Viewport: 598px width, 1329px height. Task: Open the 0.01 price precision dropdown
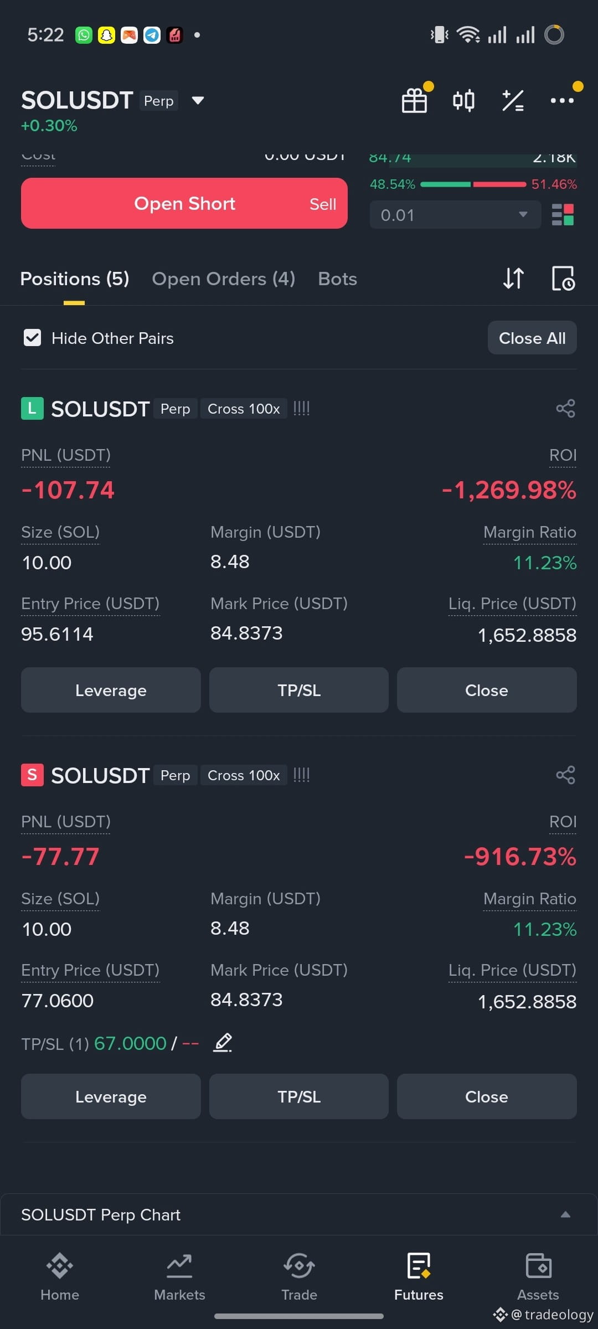point(455,215)
